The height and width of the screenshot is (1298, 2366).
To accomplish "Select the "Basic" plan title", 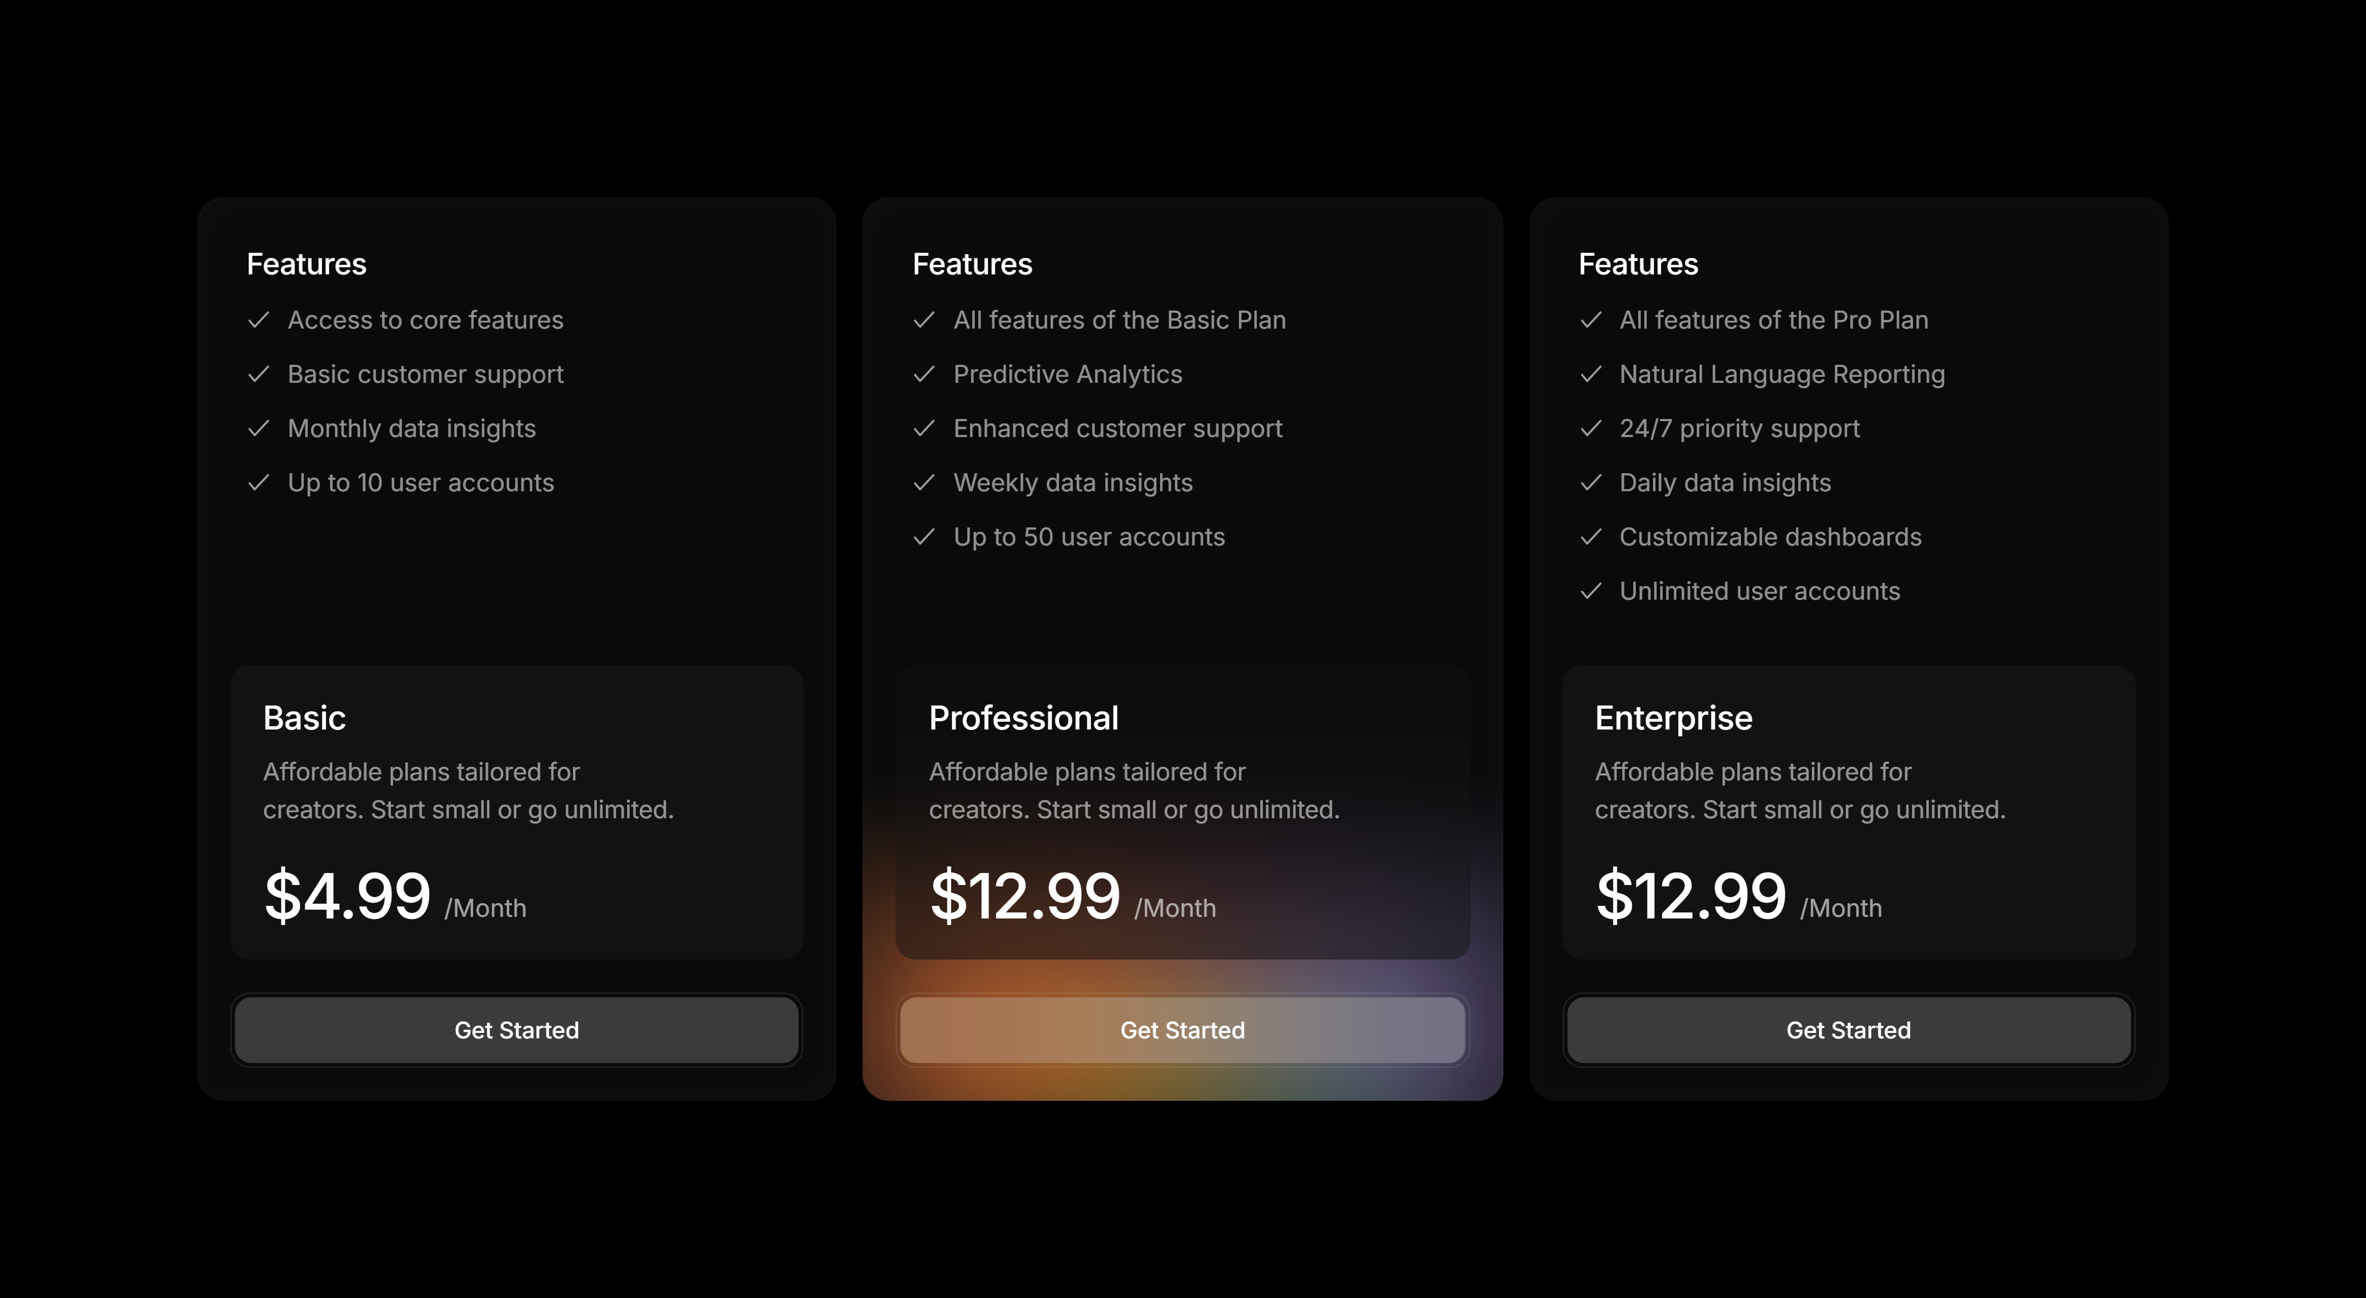I will [x=305, y=717].
